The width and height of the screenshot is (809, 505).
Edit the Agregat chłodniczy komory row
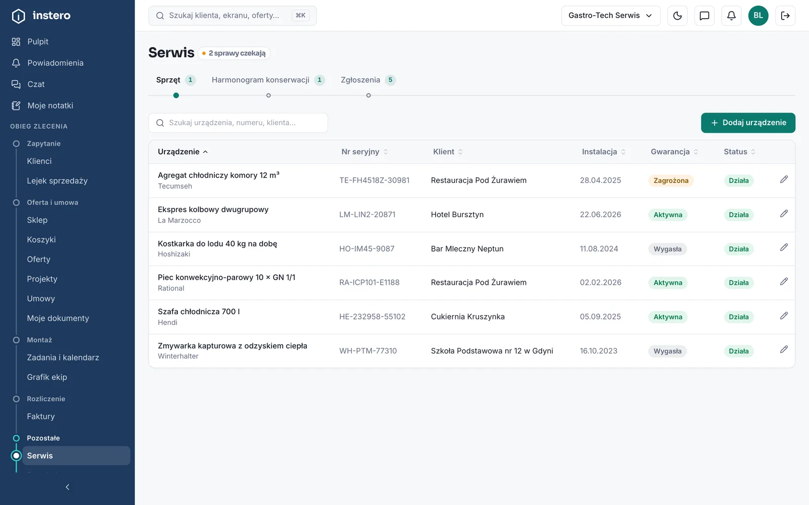point(784,180)
